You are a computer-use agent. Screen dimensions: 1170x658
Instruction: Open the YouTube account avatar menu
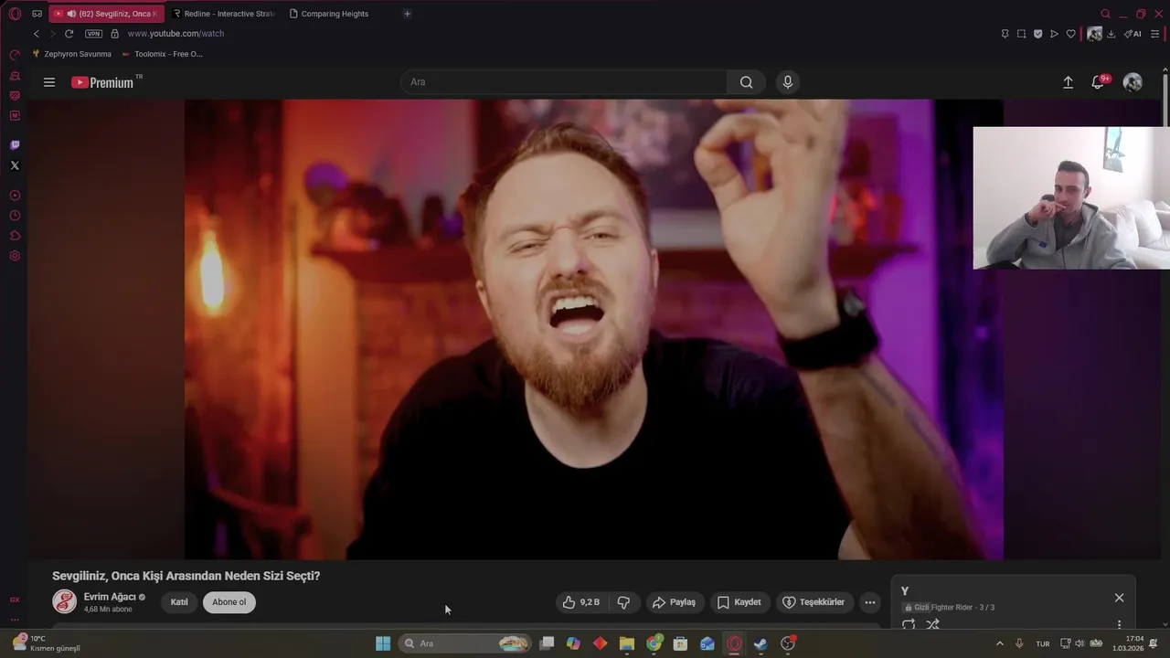(x=1133, y=82)
